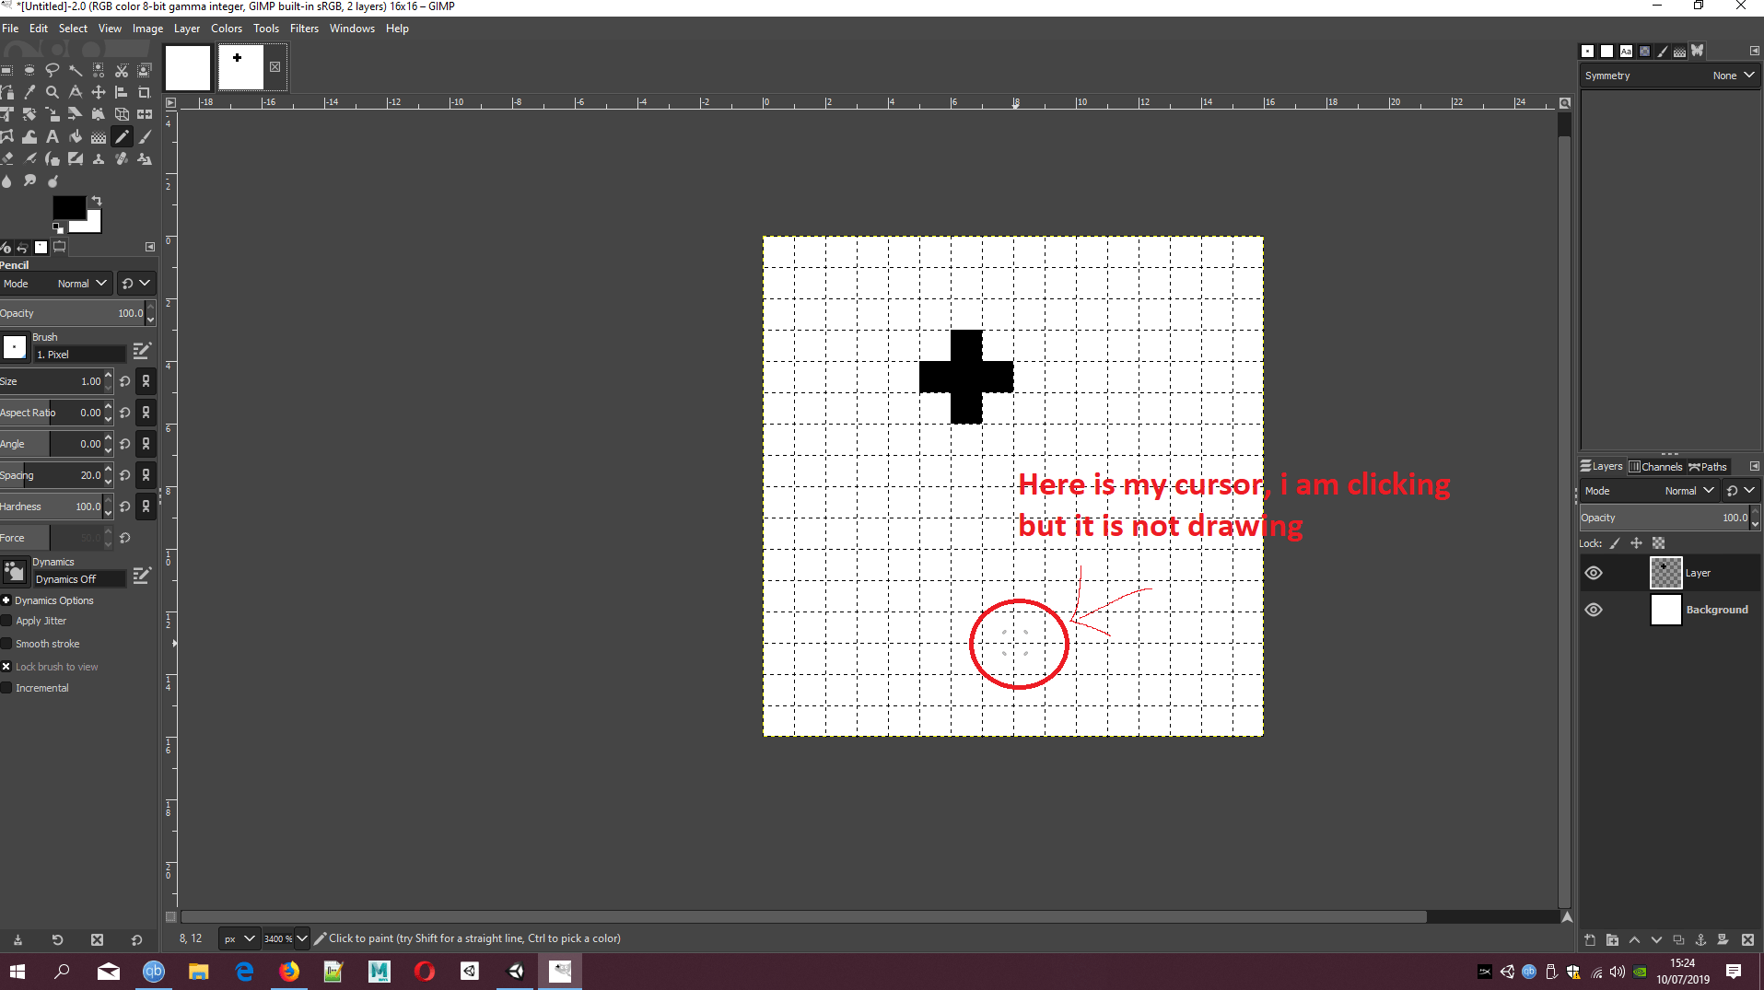Open the zoom percentage dropdown in status bar
The width and height of the screenshot is (1764, 990).
(x=301, y=938)
